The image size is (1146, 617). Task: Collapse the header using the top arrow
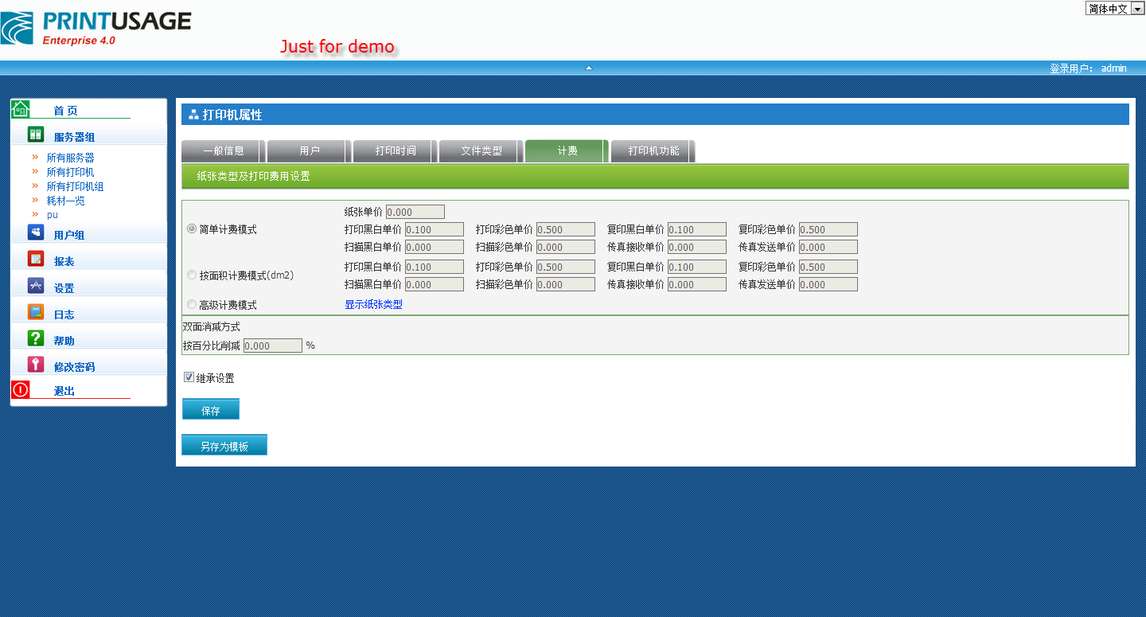[589, 68]
